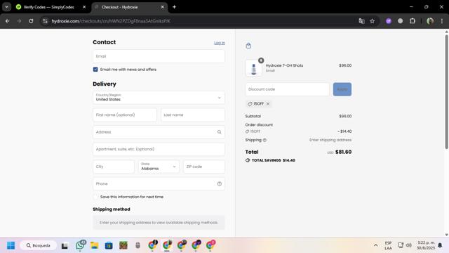This screenshot has height=253, width=449.
Task: Open purple browser extension icon
Action: [389, 21]
